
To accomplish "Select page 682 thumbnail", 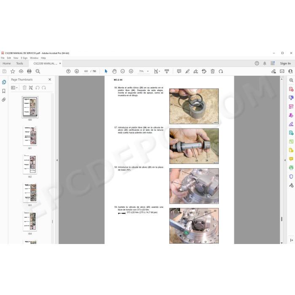I will tap(30, 164).
